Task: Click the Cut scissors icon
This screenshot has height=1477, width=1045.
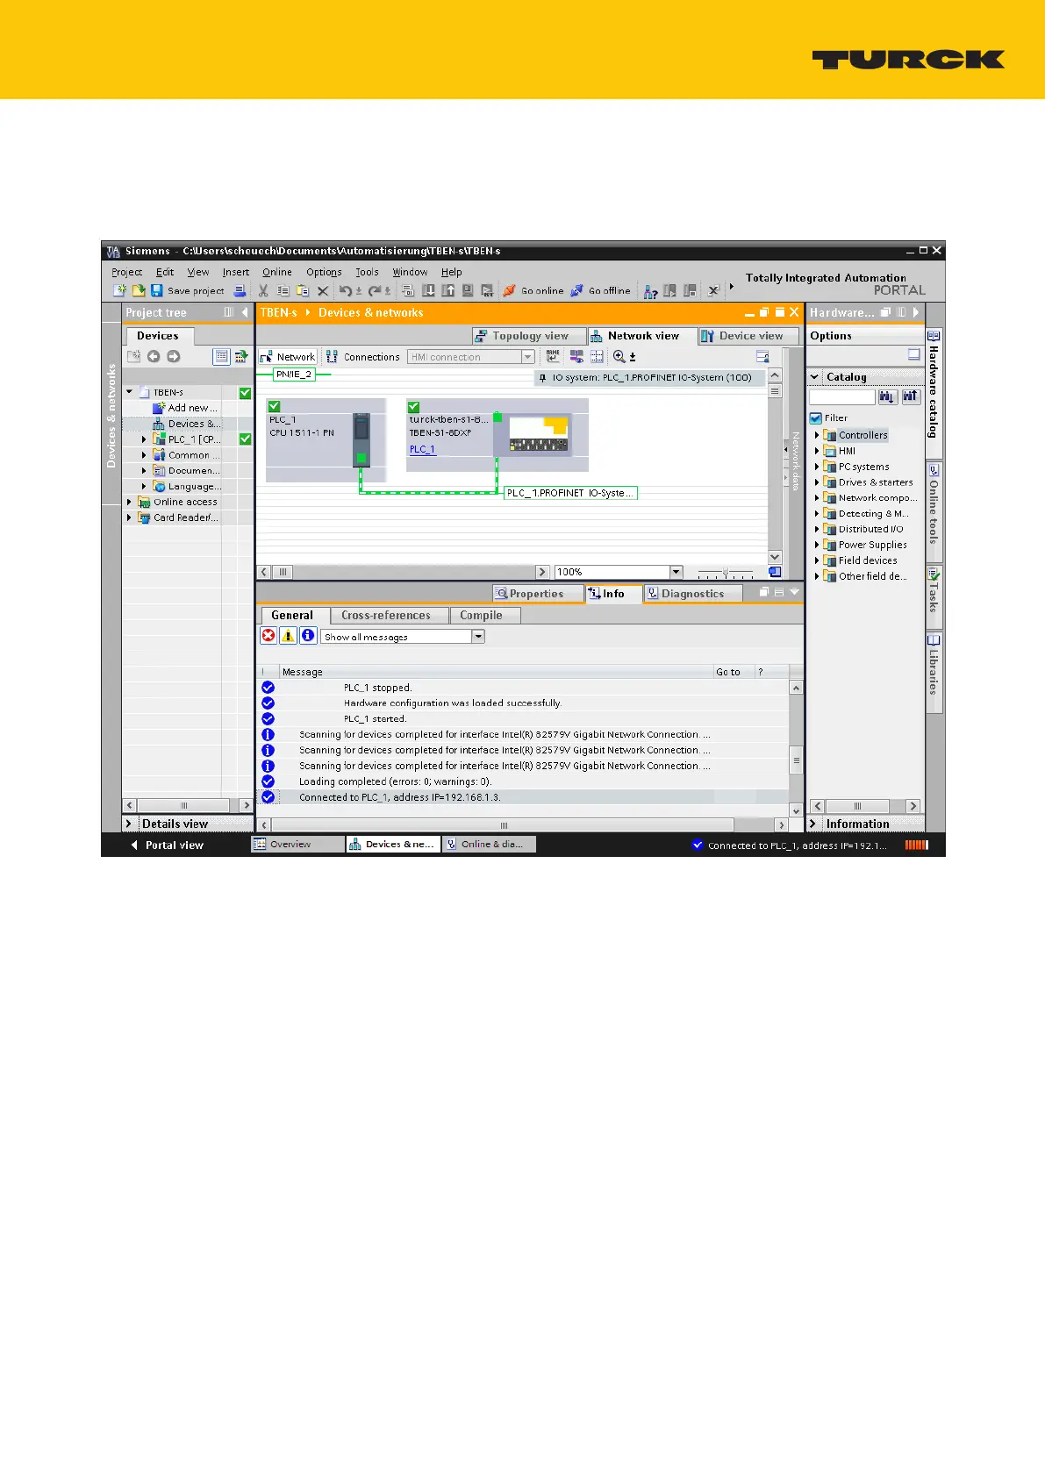Action: pos(263,290)
